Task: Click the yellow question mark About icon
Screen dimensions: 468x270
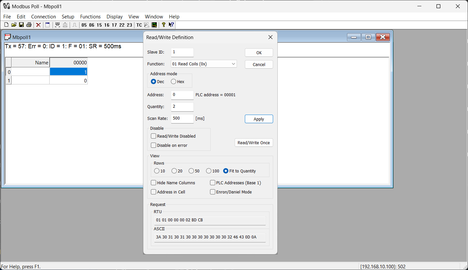Action: [x=163, y=25]
